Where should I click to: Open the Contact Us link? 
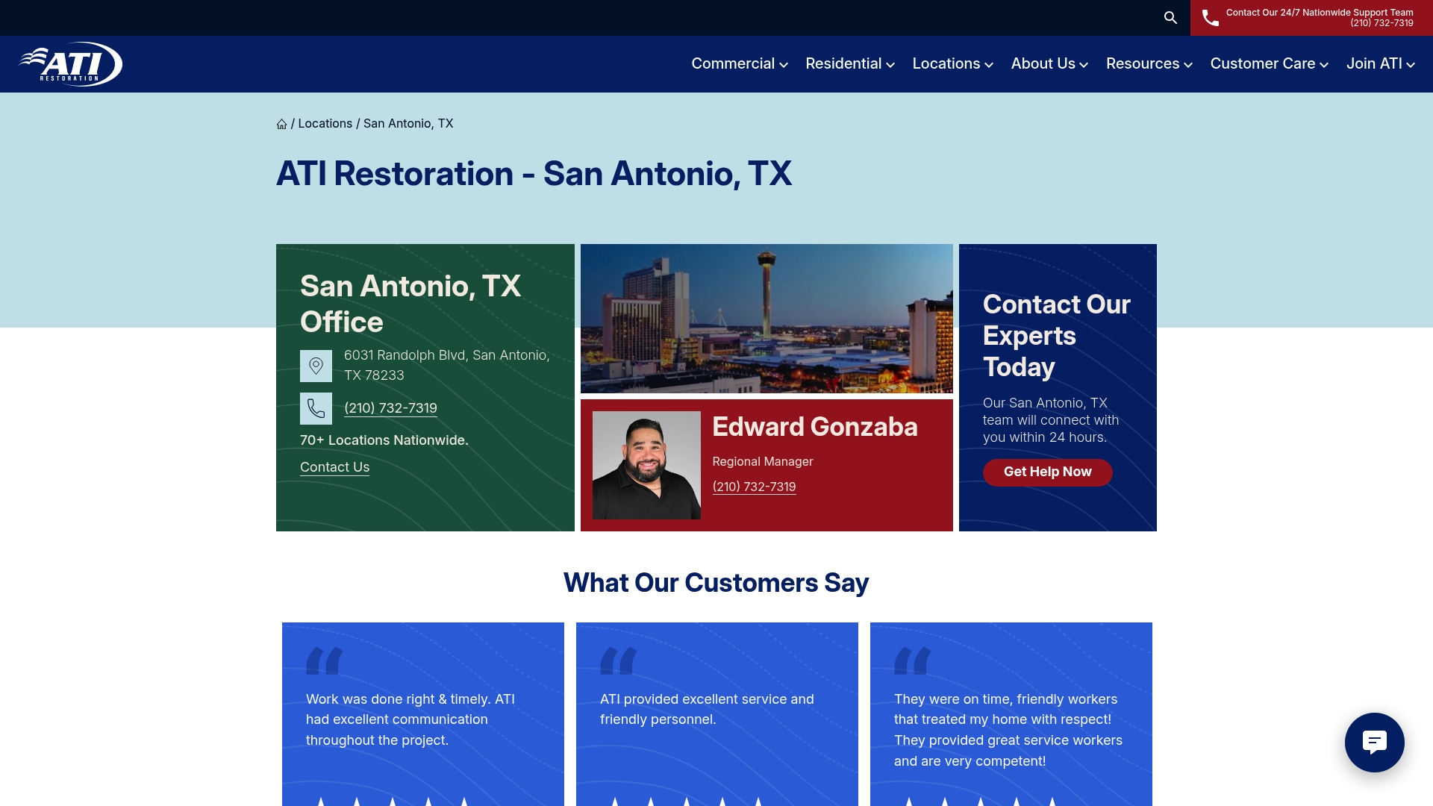click(334, 467)
